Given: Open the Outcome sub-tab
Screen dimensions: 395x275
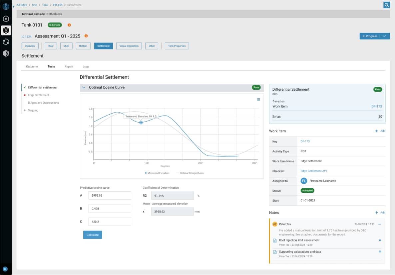Looking at the screenshot, I should point(32,66).
